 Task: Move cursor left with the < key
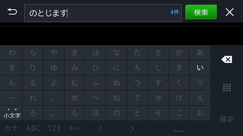click(x=101, y=128)
